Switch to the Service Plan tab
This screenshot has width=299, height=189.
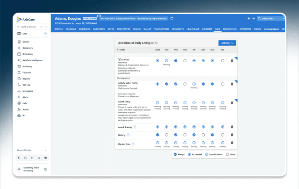231,29
